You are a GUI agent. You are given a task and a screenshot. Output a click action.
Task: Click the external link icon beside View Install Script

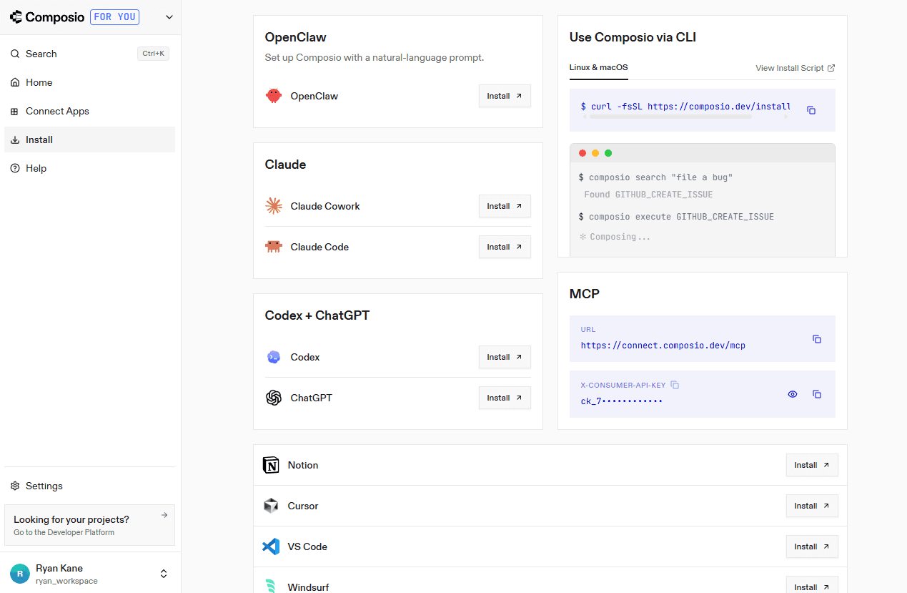pos(831,68)
